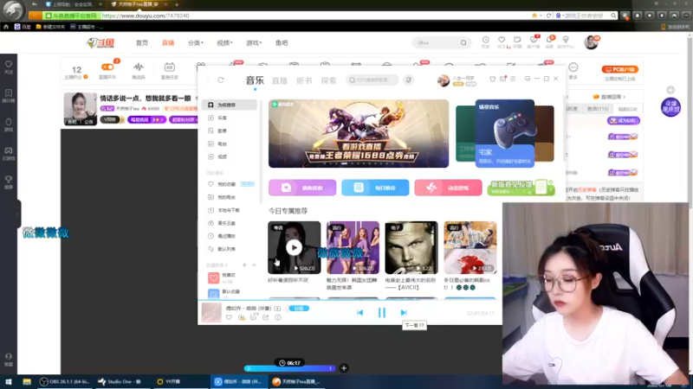
Task: Expand 视频 dropdown in Douyu navigation
Action: (224, 42)
